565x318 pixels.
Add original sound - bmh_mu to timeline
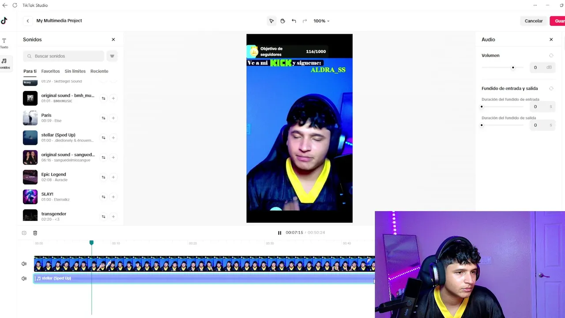113,98
